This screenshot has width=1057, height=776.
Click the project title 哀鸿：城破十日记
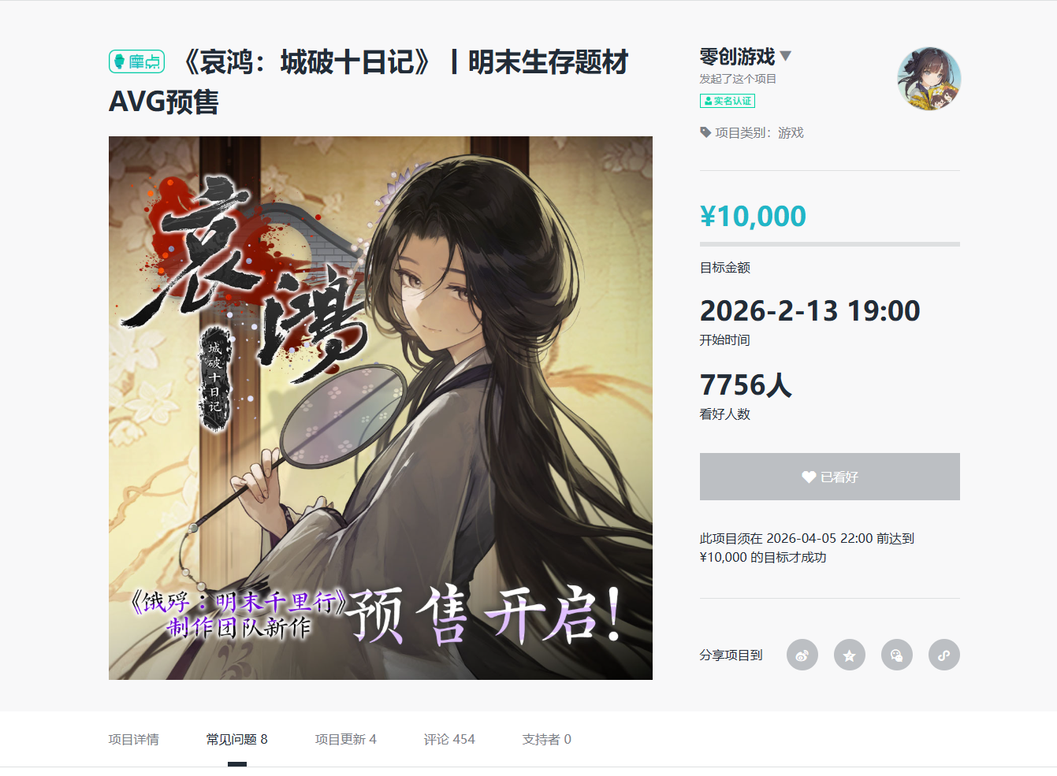[x=307, y=61]
